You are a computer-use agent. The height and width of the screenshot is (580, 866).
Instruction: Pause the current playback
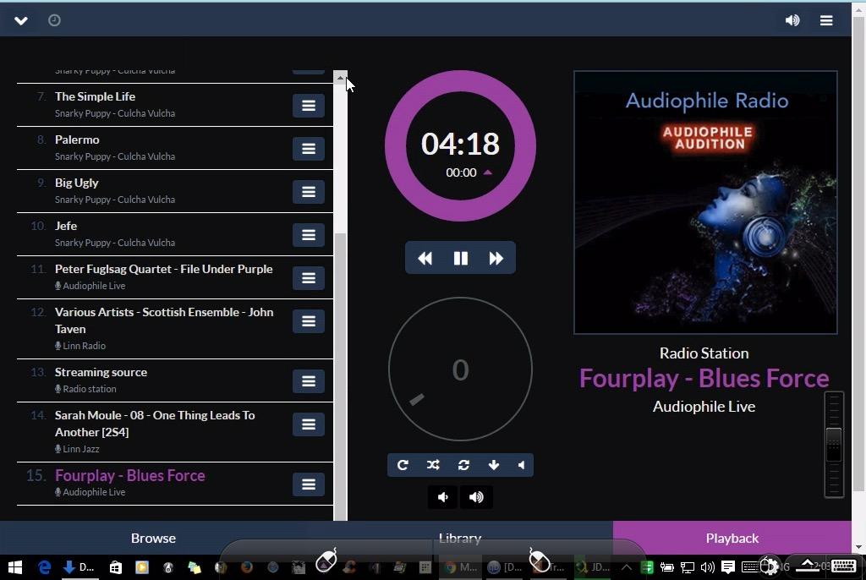point(461,258)
